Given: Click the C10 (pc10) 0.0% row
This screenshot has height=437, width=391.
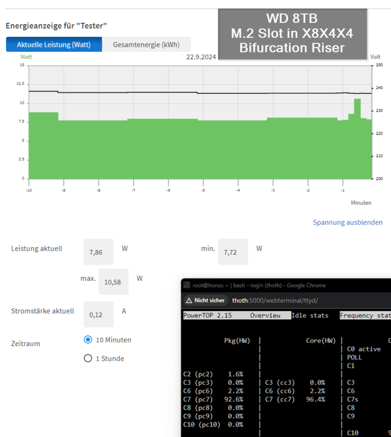Looking at the screenshot, I should 213,424.
